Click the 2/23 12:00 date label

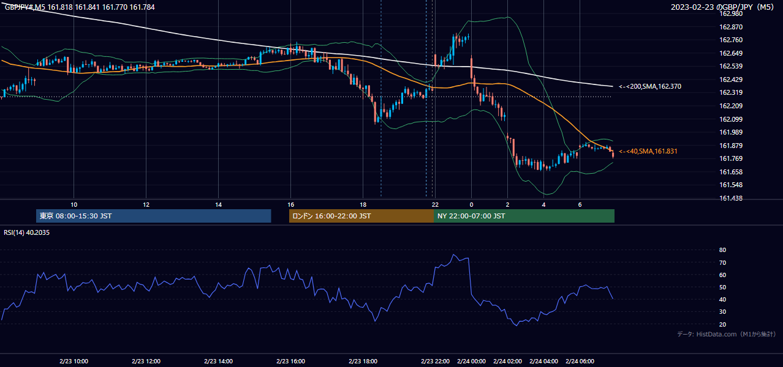click(x=146, y=361)
